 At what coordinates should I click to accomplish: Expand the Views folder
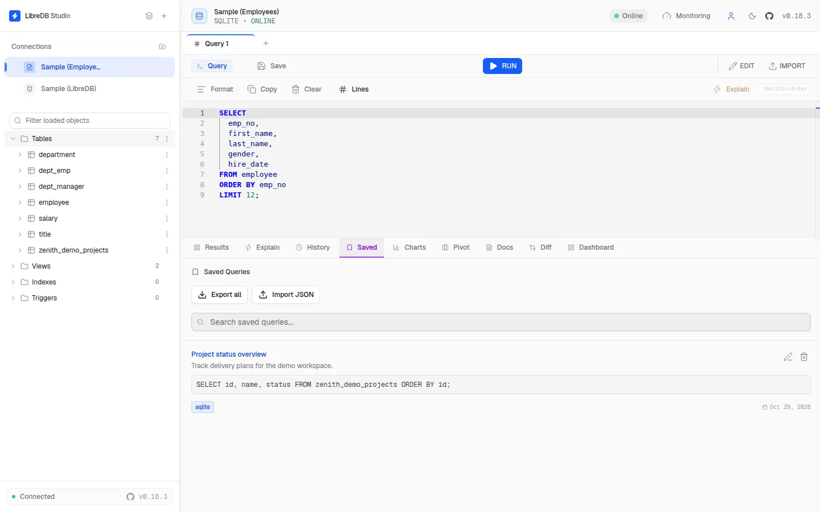point(13,266)
